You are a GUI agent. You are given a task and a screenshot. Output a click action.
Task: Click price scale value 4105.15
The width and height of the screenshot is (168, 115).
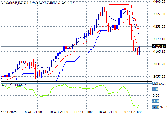coord(159,52)
